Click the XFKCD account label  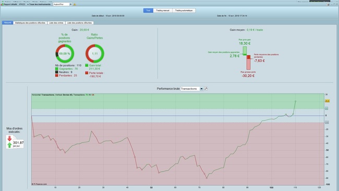click(x=22, y=4)
